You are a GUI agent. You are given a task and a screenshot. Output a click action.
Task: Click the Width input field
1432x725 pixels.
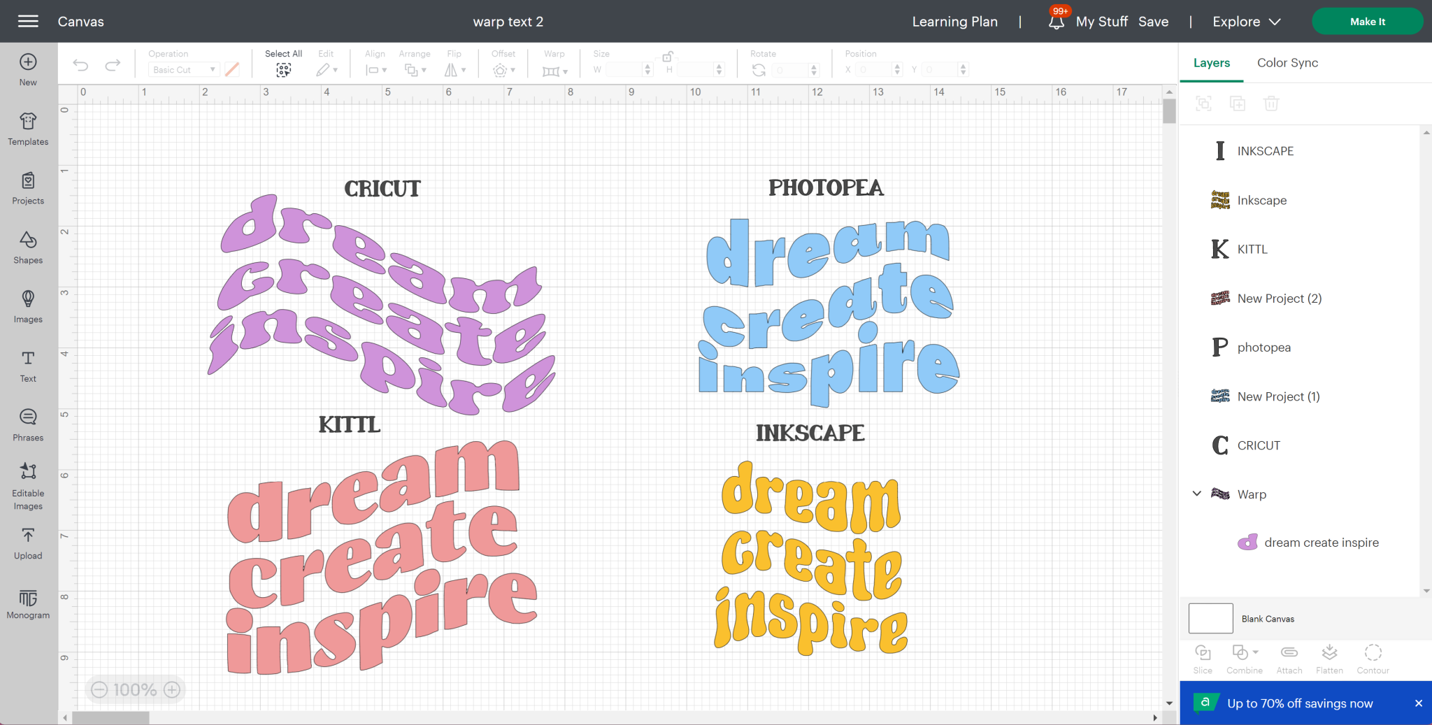tap(624, 70)
